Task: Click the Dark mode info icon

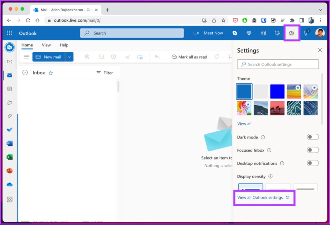Action: coord(263,137)
